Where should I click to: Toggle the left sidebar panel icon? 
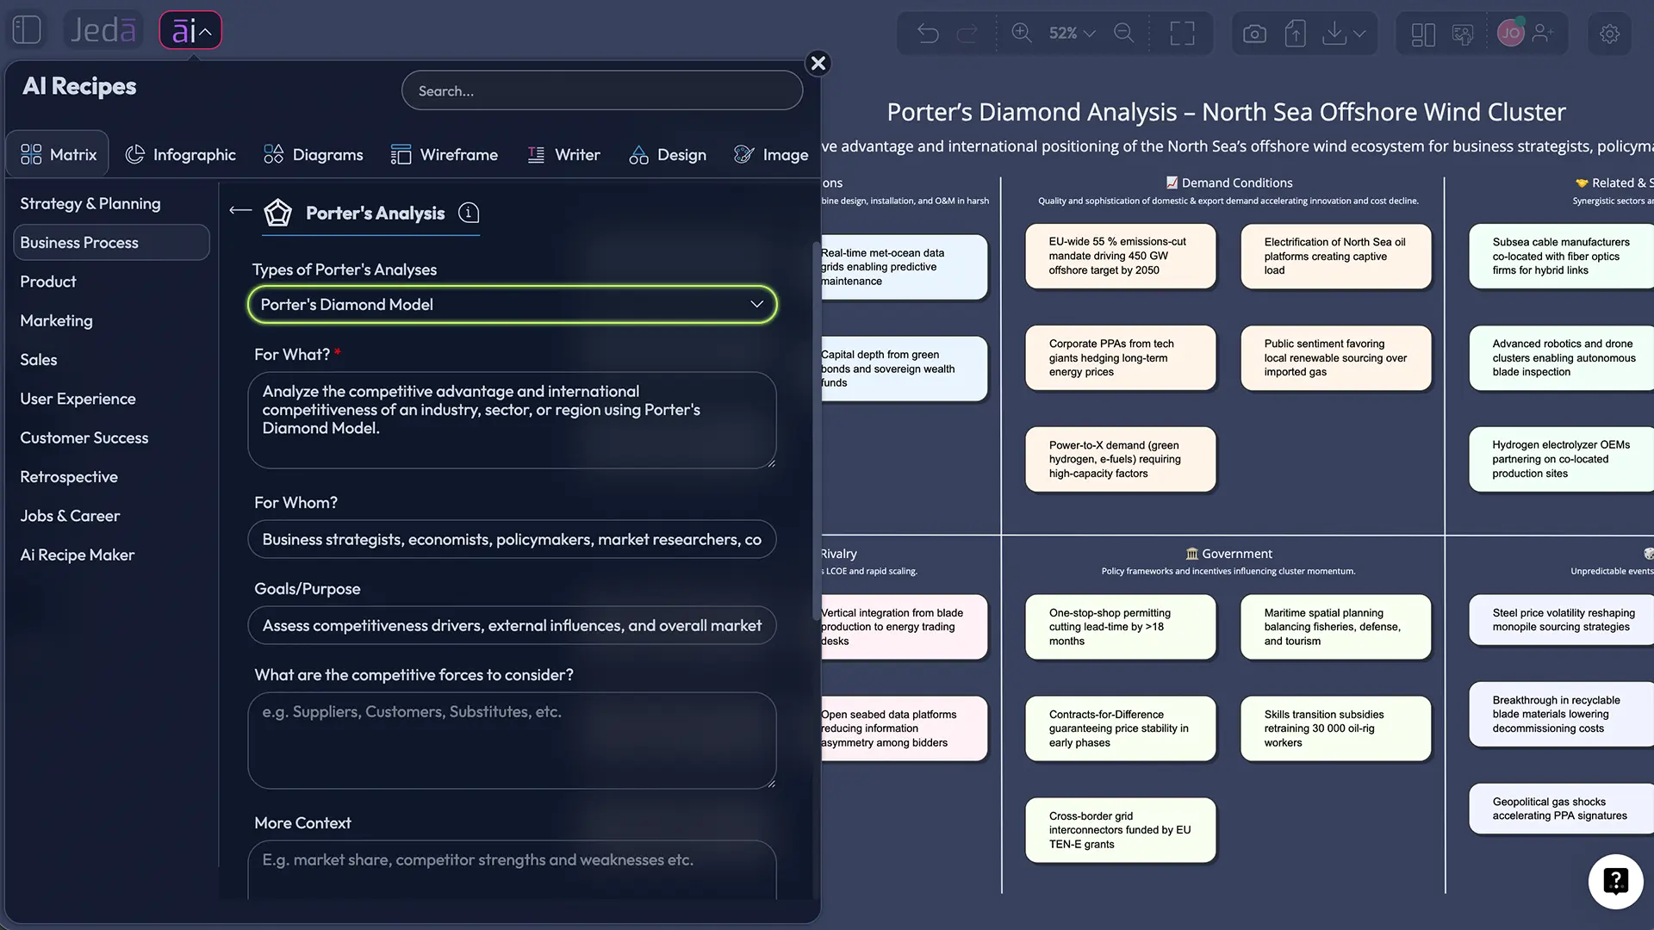pos(27,31)
